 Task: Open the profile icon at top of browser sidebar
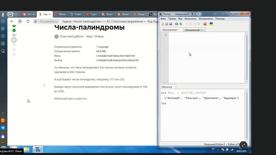tap(3, 14)
